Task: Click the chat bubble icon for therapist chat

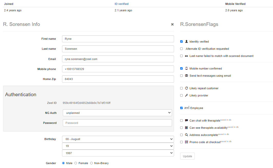Action: tap(186, 121)
